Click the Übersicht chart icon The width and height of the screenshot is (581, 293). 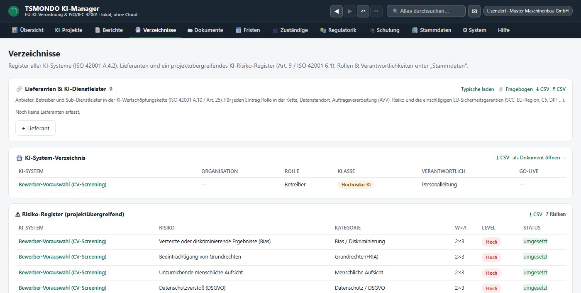(x=15, y=30)
